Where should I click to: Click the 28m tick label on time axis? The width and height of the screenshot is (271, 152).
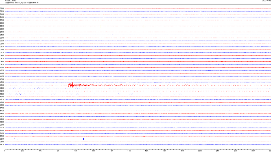pos(253,151)
